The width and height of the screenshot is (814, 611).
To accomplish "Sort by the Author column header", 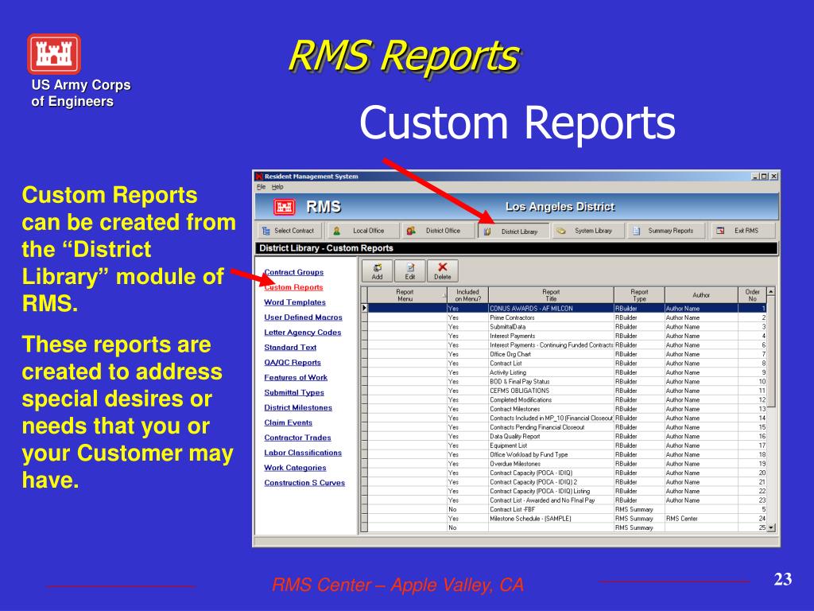I will (701, 295).
